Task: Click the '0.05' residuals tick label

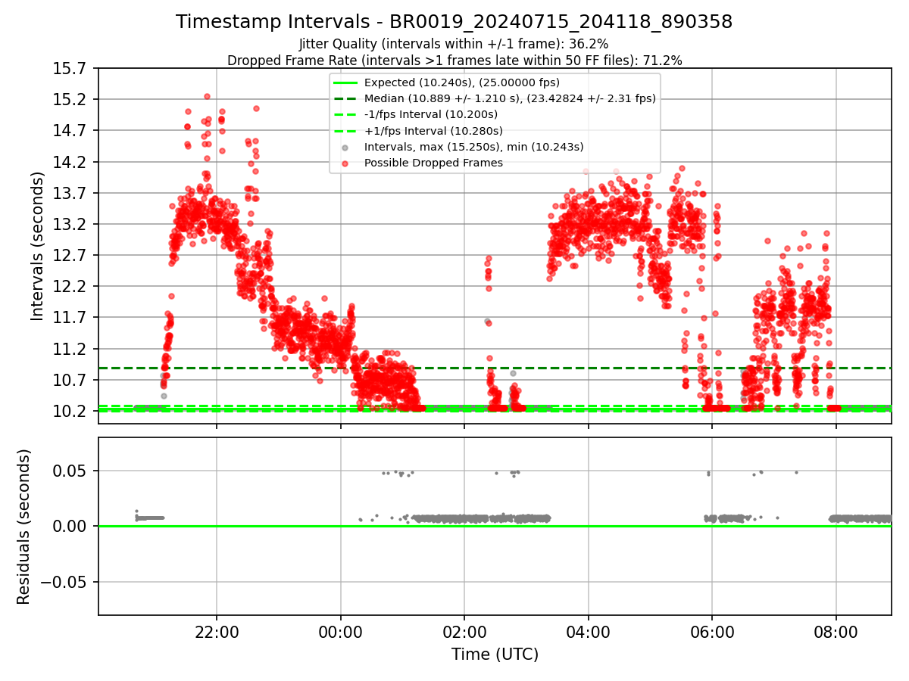Action: 70,471
